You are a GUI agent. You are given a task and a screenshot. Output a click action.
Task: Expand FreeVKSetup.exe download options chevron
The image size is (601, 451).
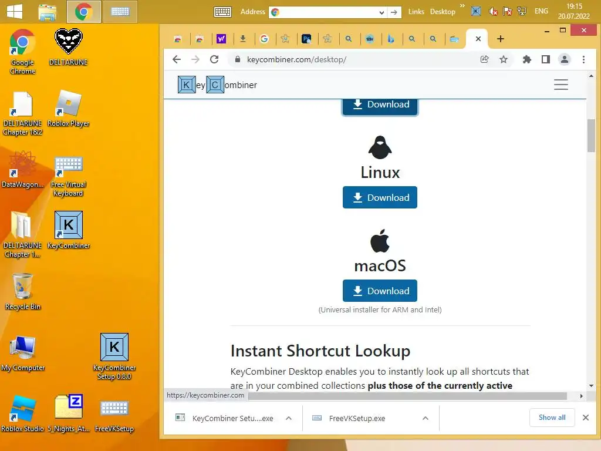pyautogui.click(x=425, y=418)
